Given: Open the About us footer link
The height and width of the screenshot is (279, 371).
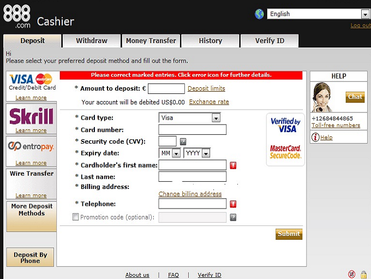Looking at the screenshot, I should pos(137,275).
